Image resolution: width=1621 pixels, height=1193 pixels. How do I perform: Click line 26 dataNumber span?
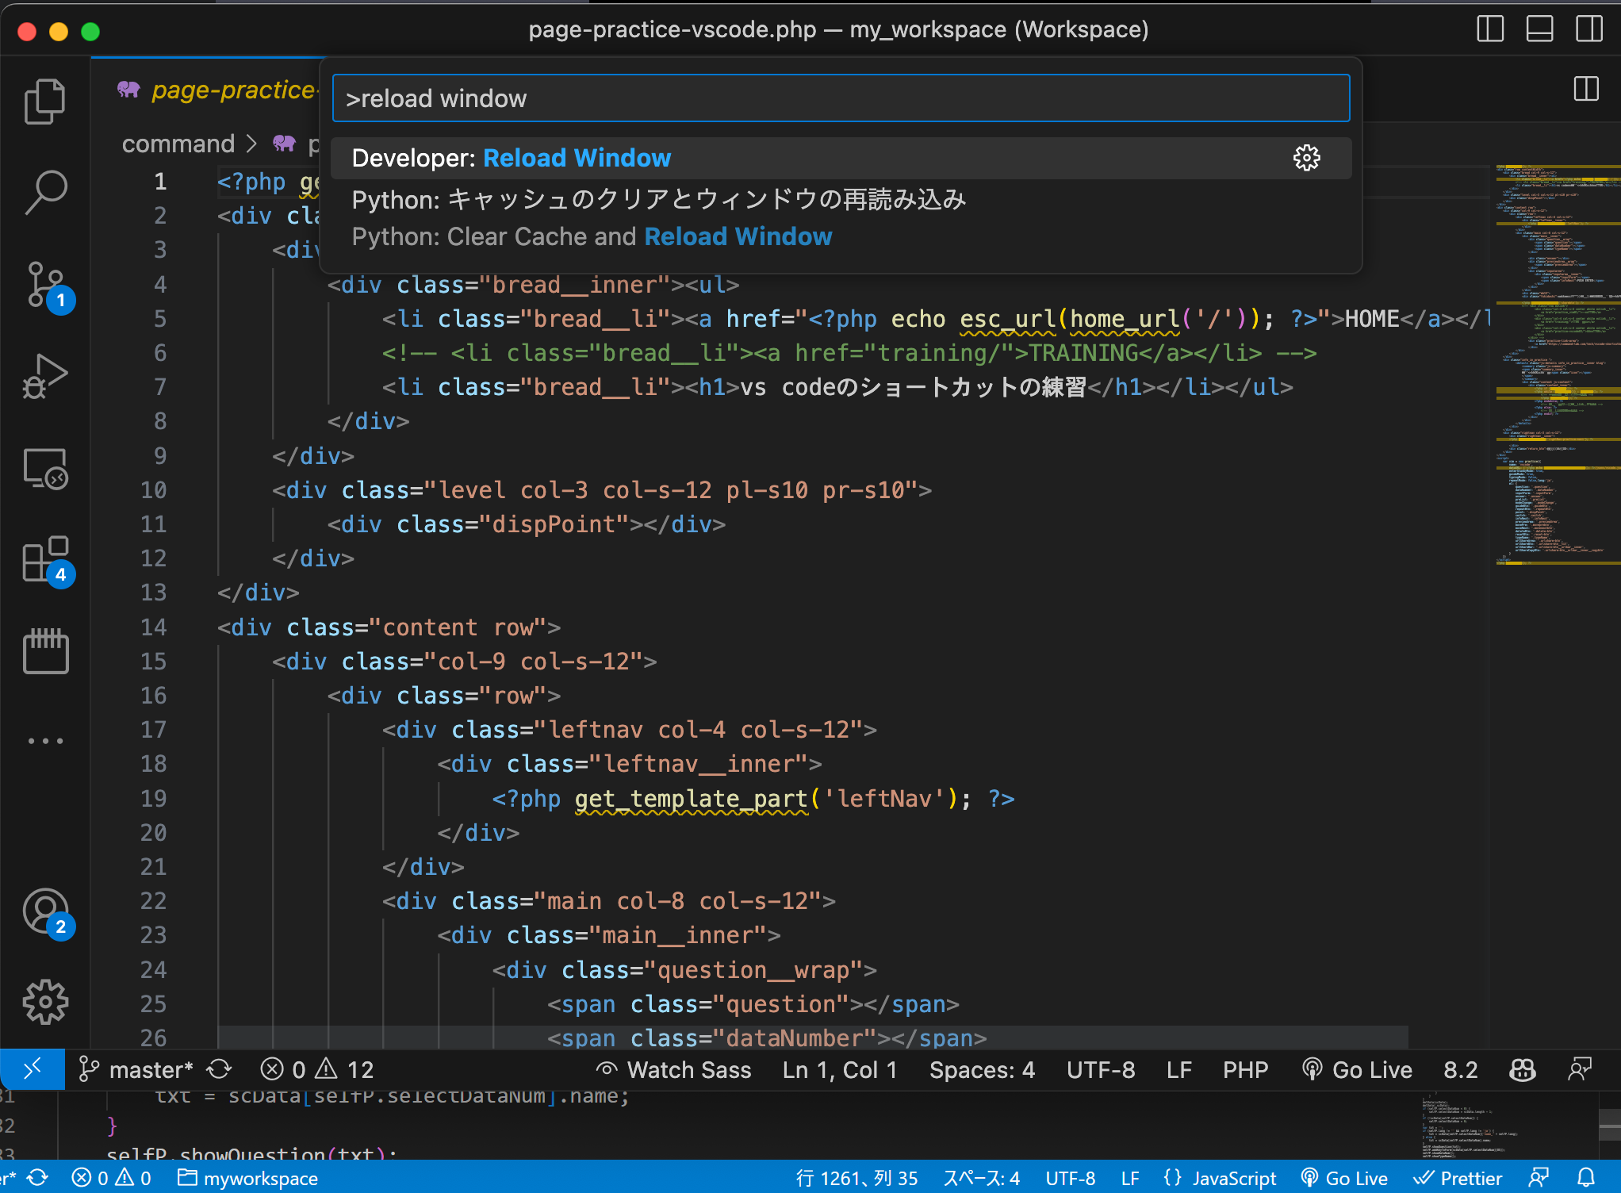click(x=767, y=1038)
